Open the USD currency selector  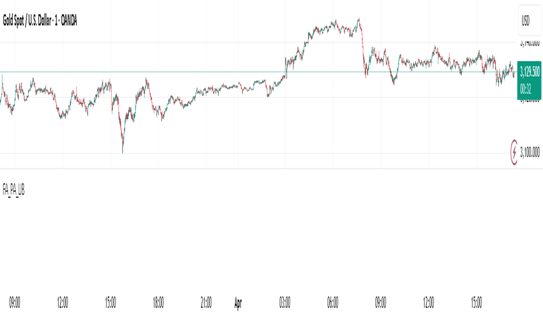click(530, 21)
